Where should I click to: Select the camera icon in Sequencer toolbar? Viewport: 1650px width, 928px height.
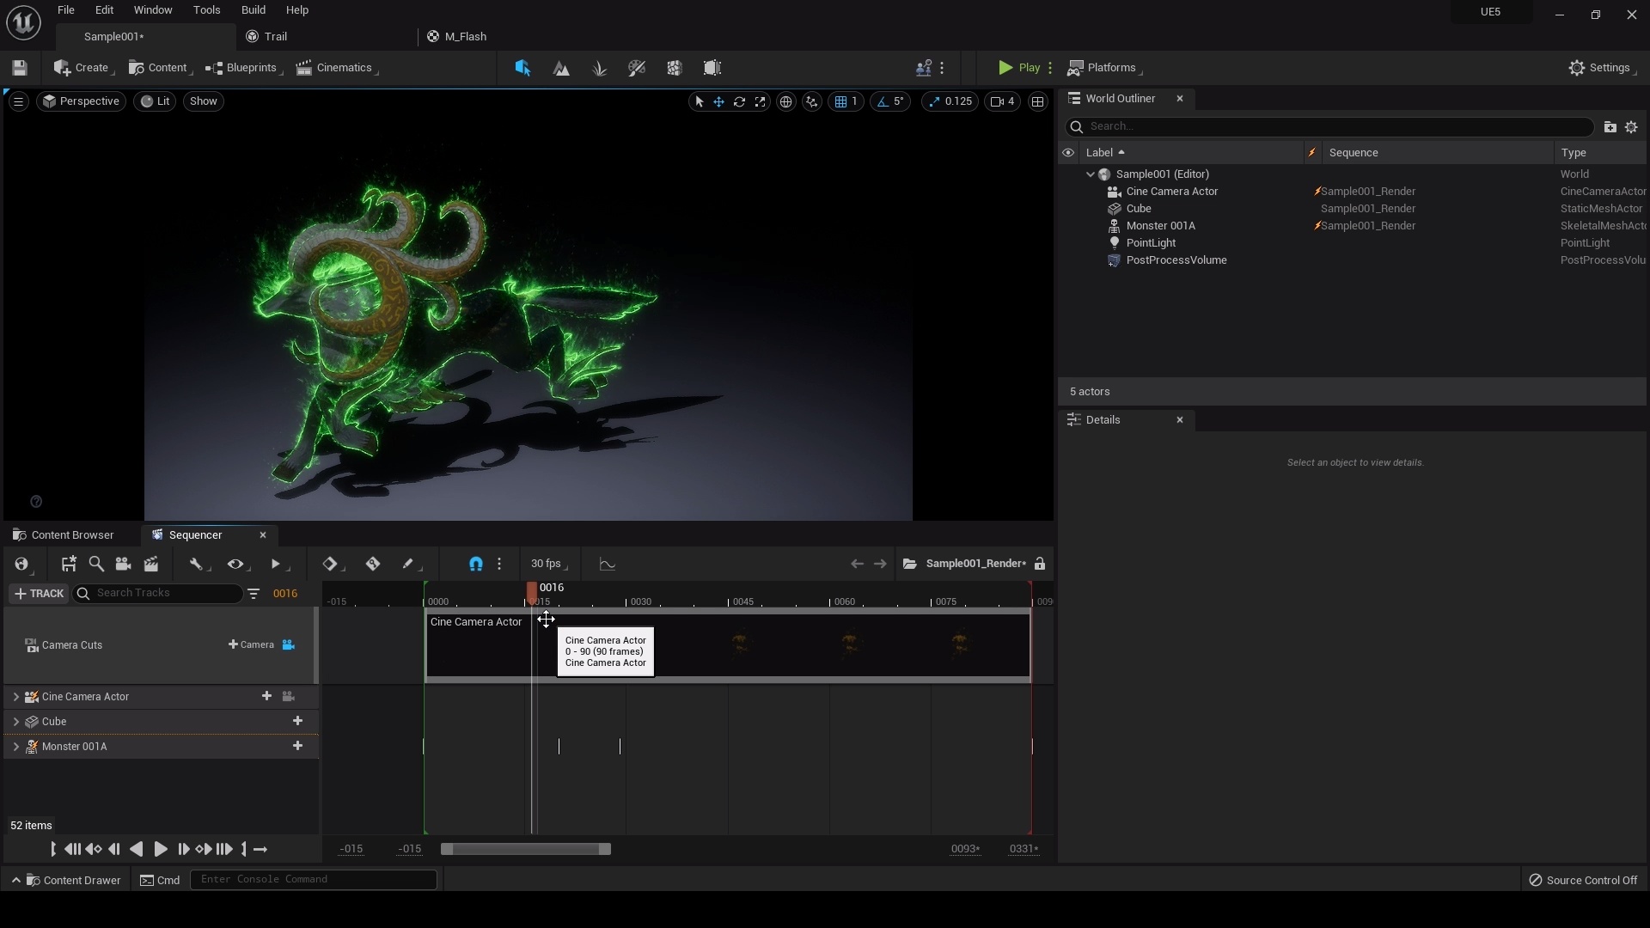tap(123, 565)
